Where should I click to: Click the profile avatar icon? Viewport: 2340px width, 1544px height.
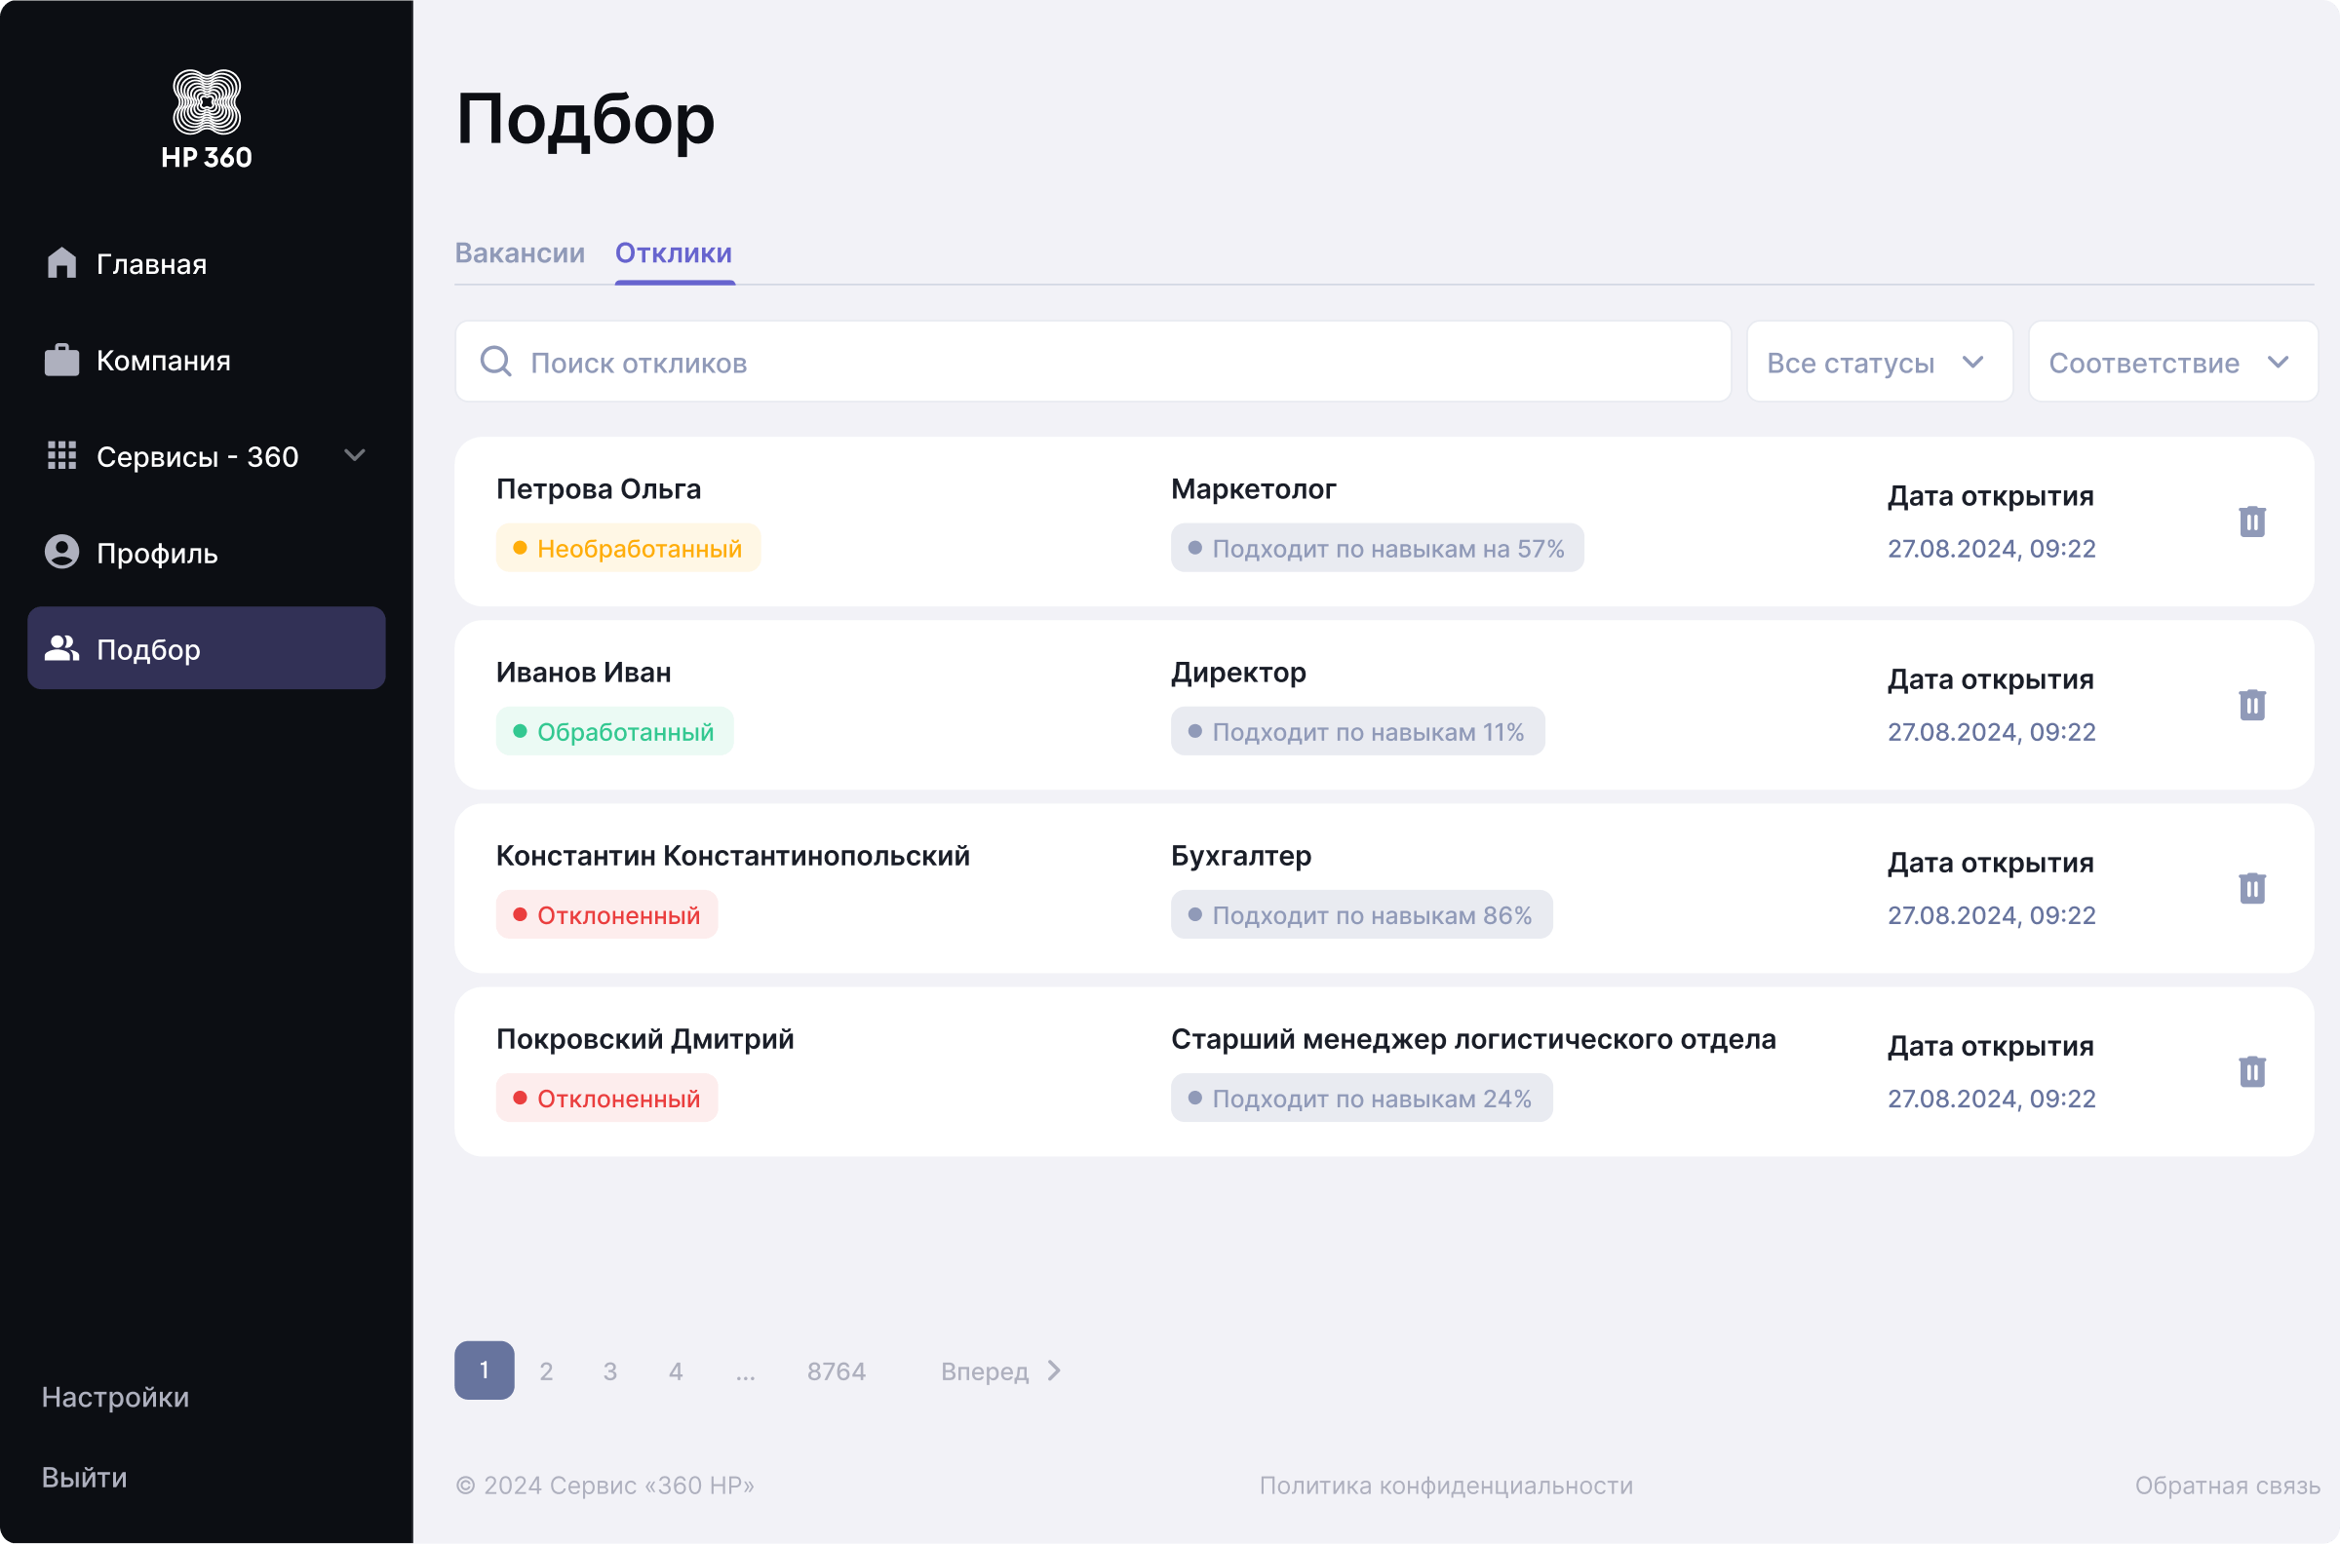click(x=61, y=553)
